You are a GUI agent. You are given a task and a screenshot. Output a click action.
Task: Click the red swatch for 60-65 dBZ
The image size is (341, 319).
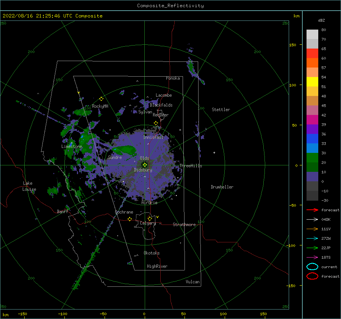click(312, 53)
